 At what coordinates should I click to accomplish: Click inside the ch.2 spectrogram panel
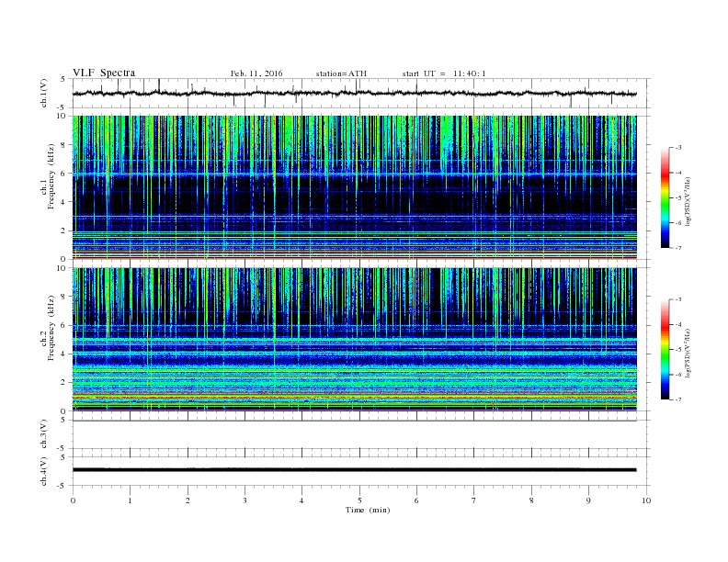pyautogui.click(x=354, y=340)
